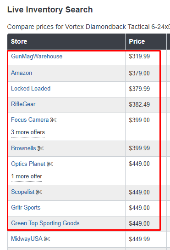Expand "3 more offers" under Focus Camera

pyautogui.click(x=28, y=132)
